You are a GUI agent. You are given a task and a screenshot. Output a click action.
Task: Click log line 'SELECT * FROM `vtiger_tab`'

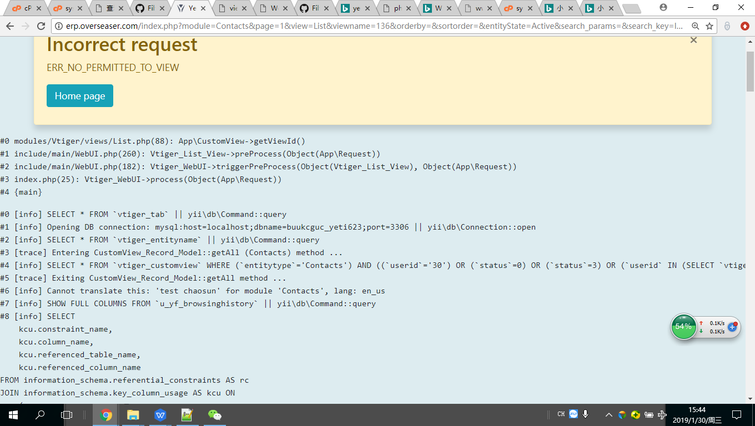pos(143,215)
